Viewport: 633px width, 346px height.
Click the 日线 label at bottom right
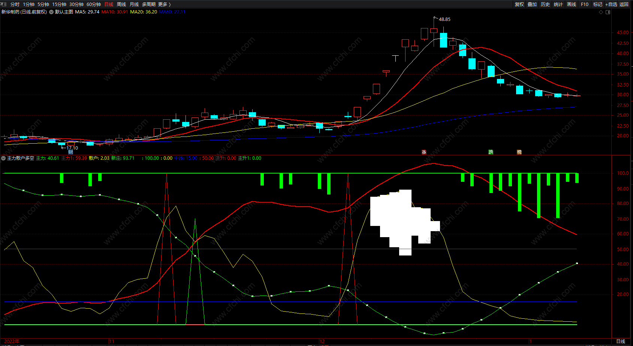[x=621, y=342]
